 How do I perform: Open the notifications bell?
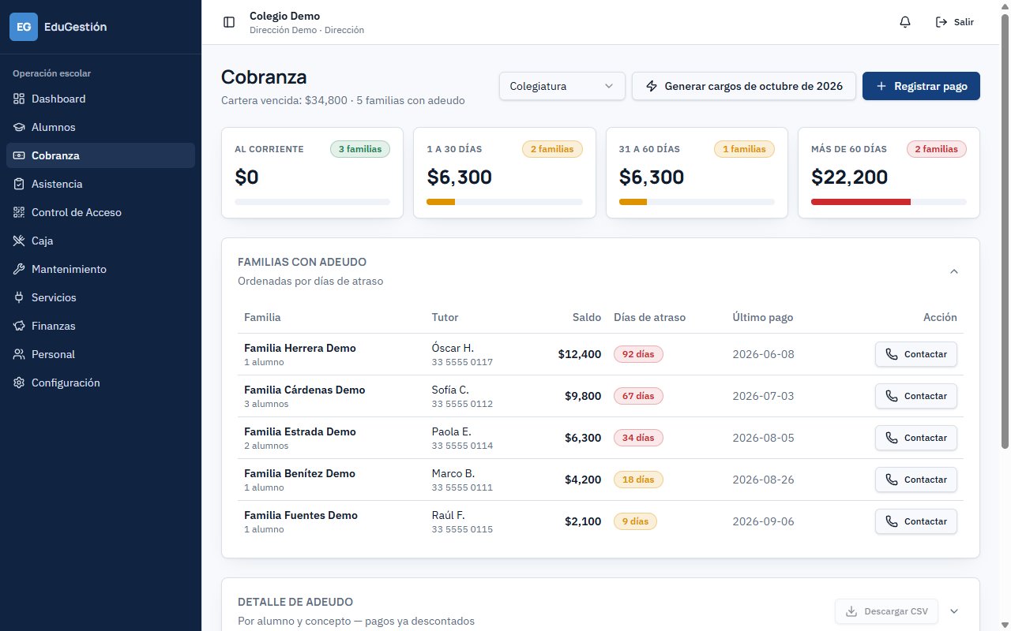(905, 22)
